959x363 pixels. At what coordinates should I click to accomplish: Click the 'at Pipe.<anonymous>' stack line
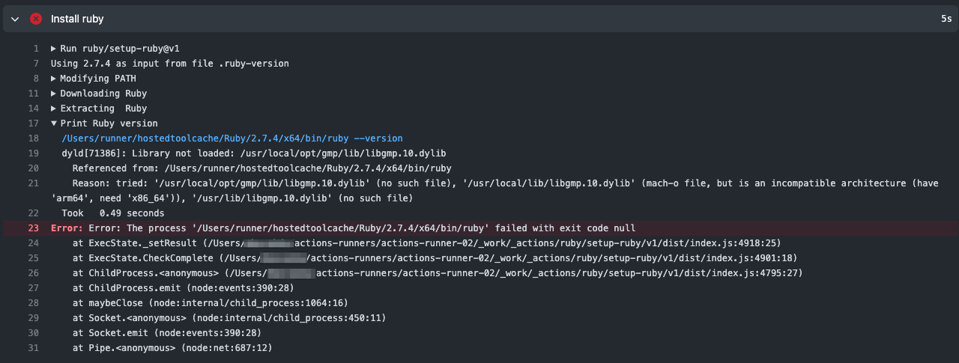[x=172, y=348]
